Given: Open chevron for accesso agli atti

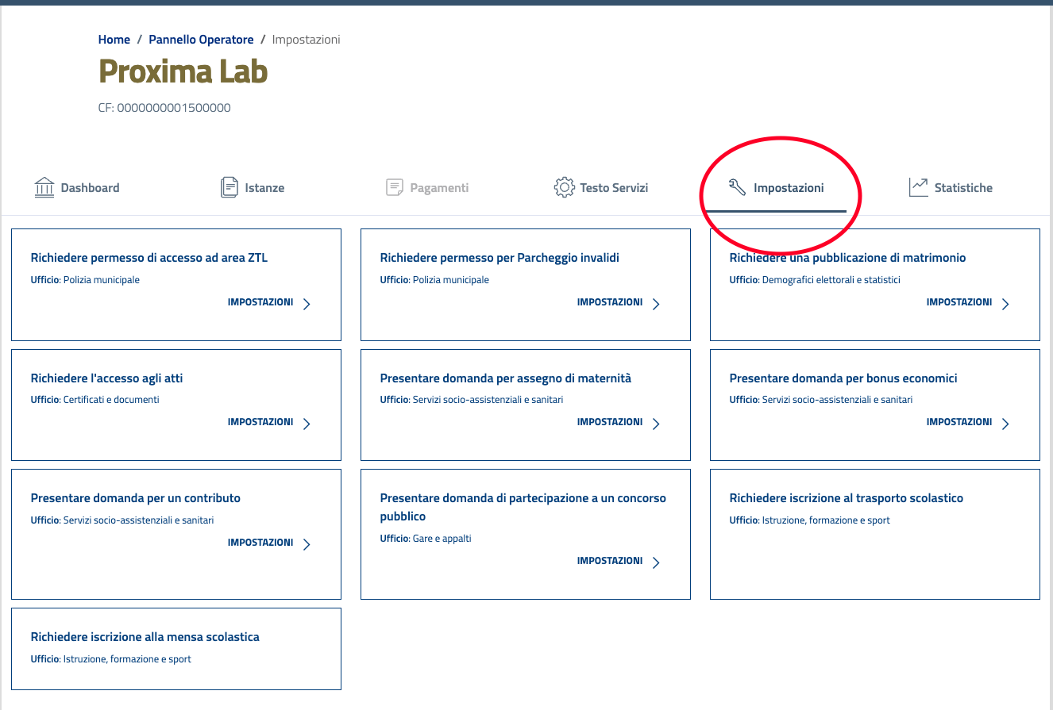Looking at the screenshot, I should coord(307,424).
